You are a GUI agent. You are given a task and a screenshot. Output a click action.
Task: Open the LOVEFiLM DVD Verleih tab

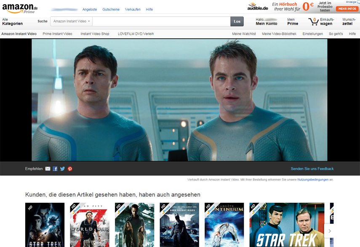pos(136,34)
